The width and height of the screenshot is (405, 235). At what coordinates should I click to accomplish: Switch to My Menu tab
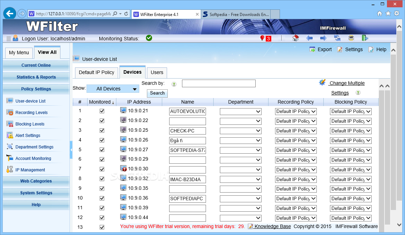coord(19,53)
